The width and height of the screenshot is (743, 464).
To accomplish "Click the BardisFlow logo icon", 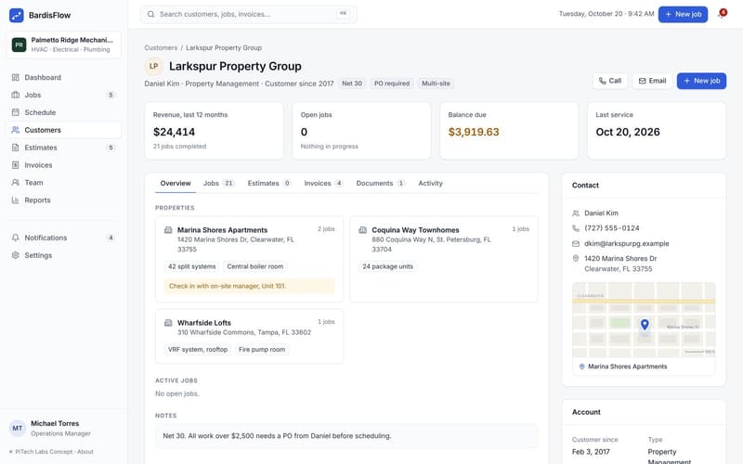I will pyautogui.click(x=16, y=15).
